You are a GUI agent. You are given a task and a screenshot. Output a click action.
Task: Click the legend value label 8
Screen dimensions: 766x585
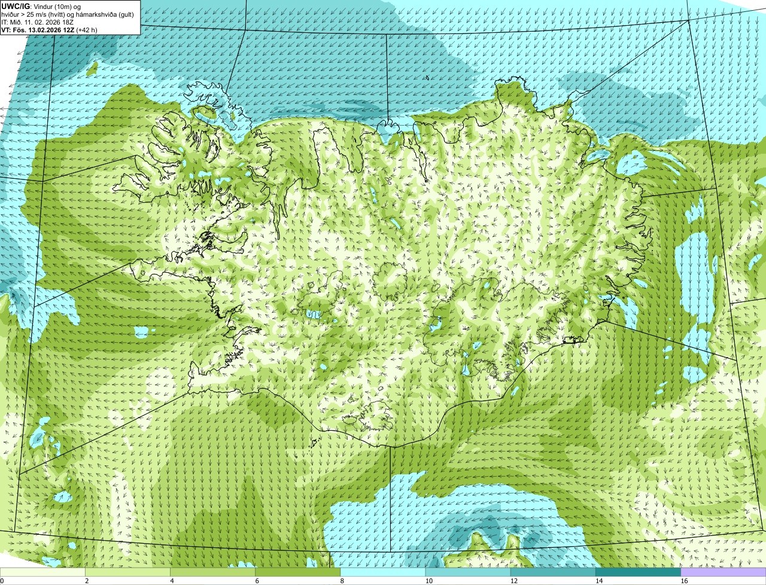coord(342,581)
